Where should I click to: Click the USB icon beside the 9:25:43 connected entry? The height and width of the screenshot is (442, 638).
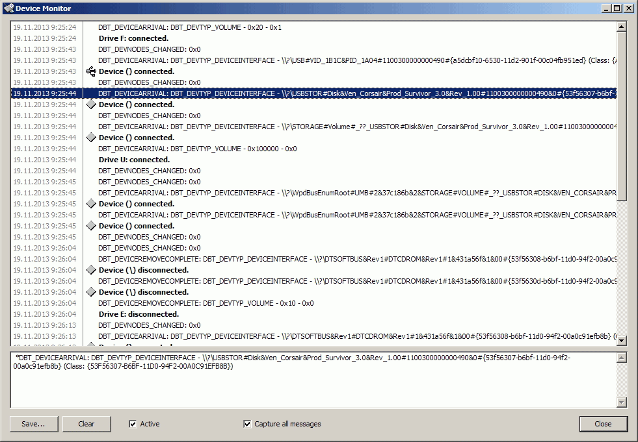pos(91,71)
